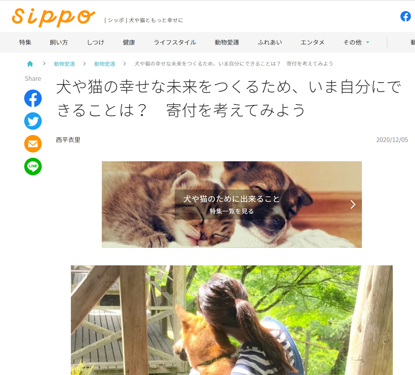Open ライフスタイル category
This screenshot has height=375, width=415.
coord(175,42)
